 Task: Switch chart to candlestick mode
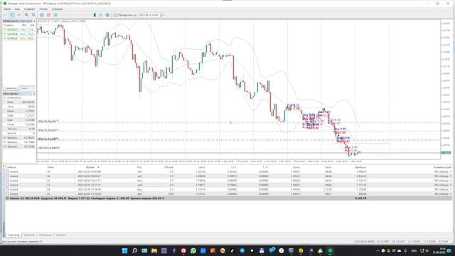tap(12, 15)
